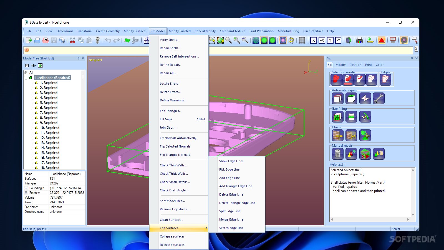Click the Manual repair trash can icon

coord(338,154)
